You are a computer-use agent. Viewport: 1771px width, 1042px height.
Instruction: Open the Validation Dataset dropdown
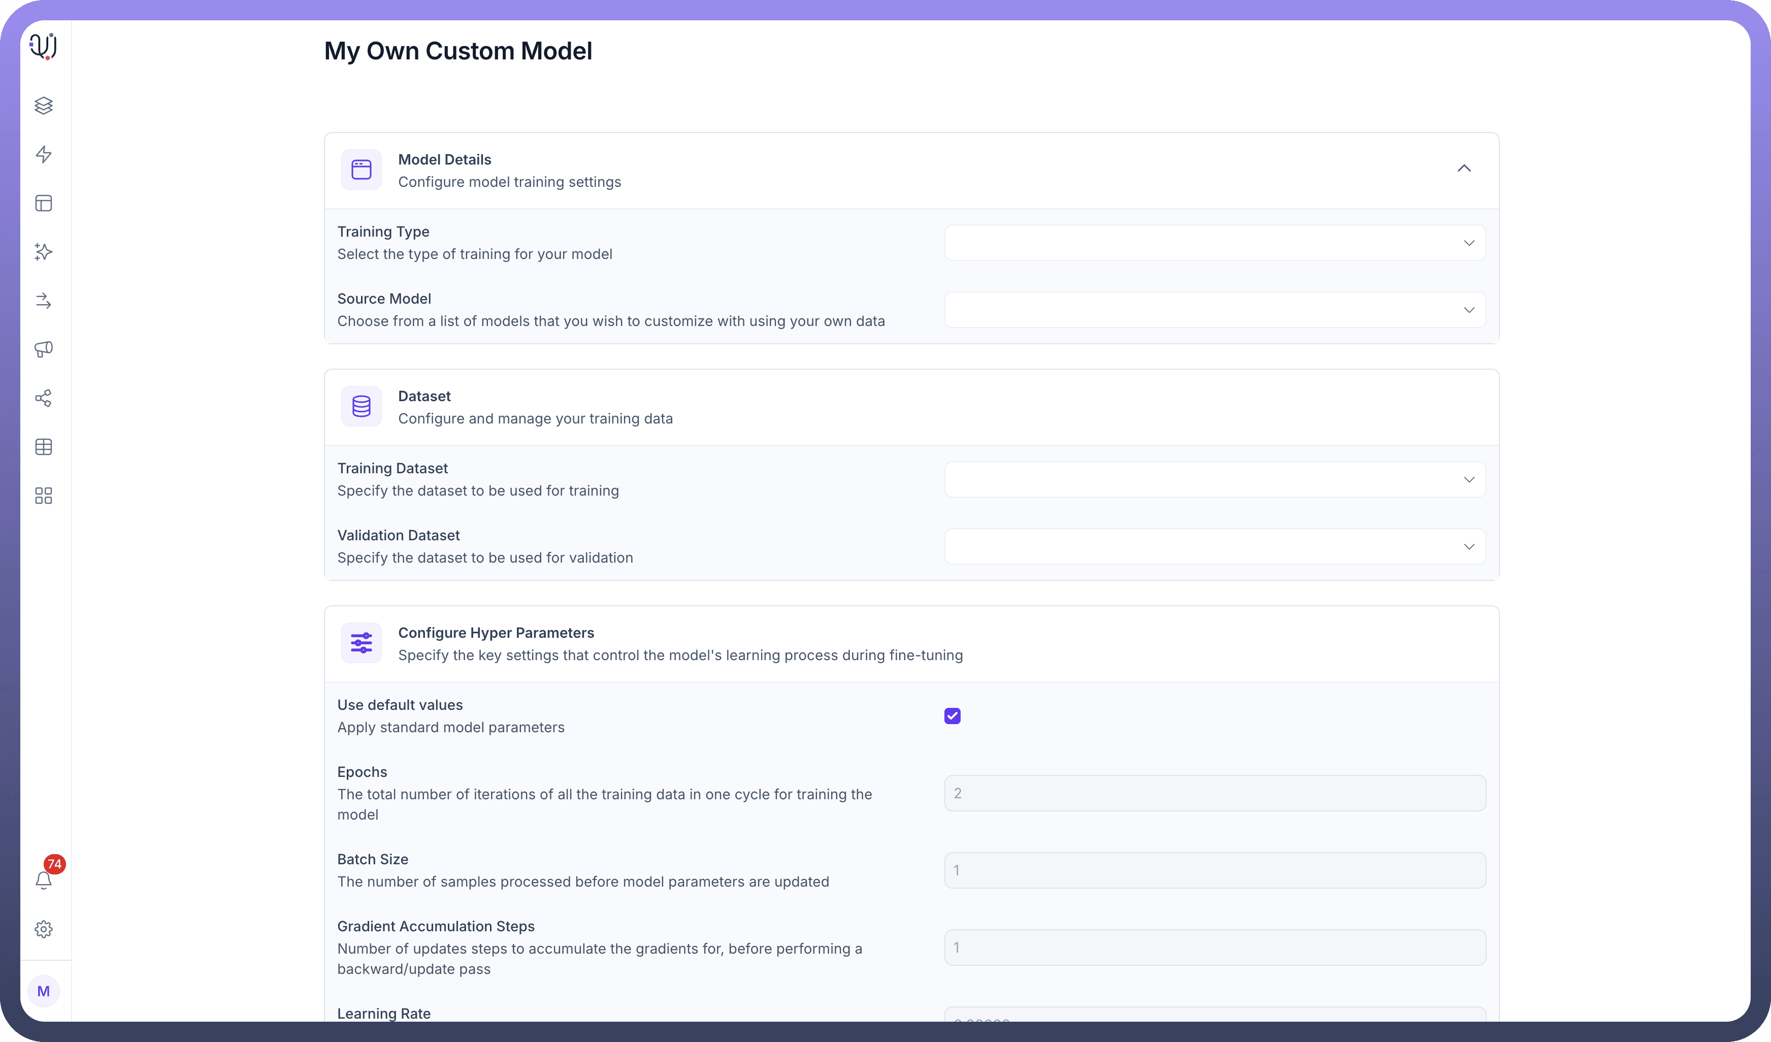[1215, 547]
